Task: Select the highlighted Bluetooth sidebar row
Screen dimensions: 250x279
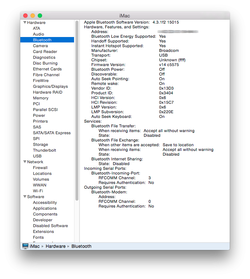Action: pyautogui.click(x=47, y=40)
